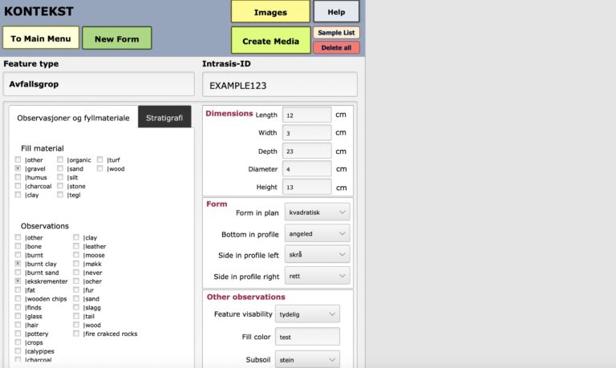This screenshot has width=616, height=368.
Task: Check the hair observation checkbox
Action: (x=18, y=325)
